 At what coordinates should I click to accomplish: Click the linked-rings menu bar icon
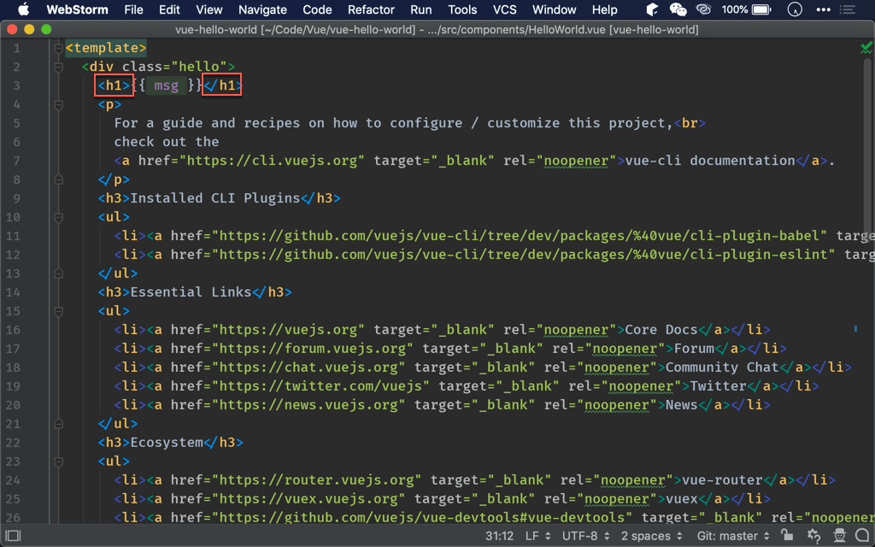(x=704, y=9)
